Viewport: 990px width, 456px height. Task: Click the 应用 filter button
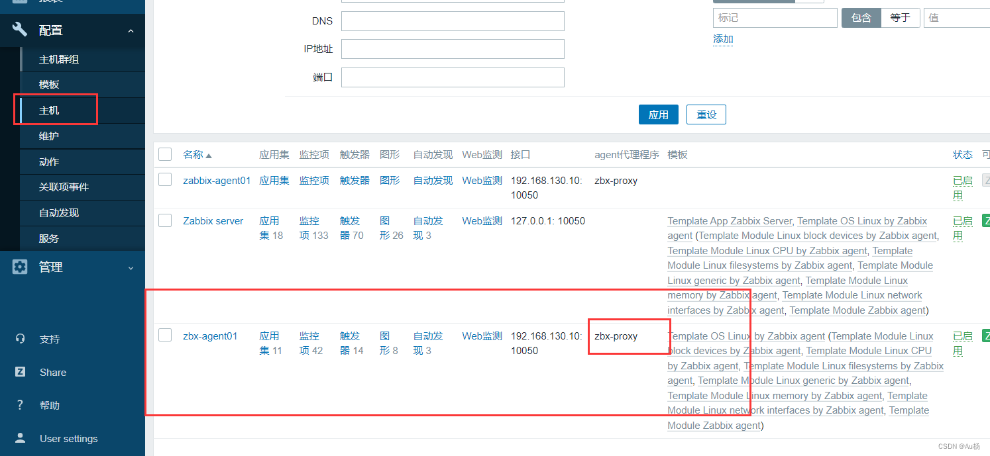659,114
